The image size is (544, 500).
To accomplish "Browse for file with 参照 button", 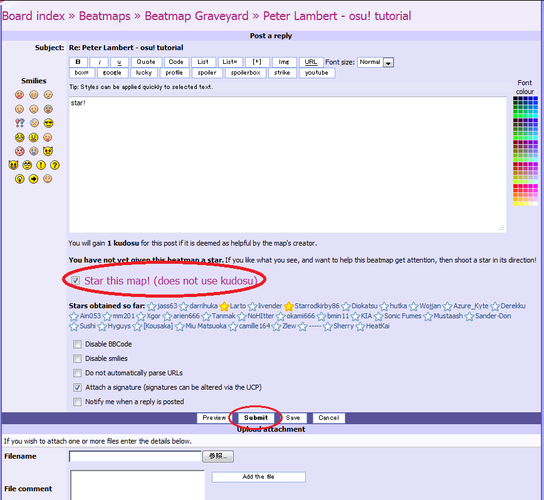I will (218, 456).
